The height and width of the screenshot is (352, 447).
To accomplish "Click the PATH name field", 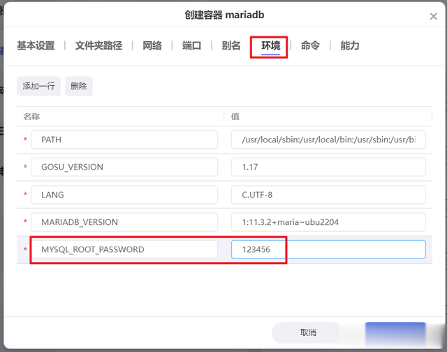I will click(124, 140).
